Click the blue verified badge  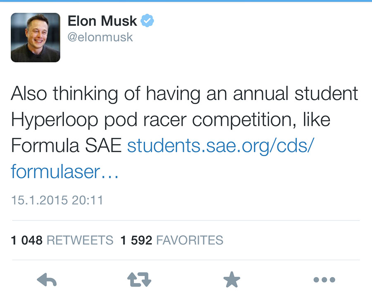click(x=147, y=21)
